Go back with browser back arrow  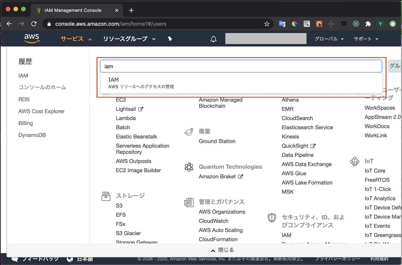pos(9,24)
